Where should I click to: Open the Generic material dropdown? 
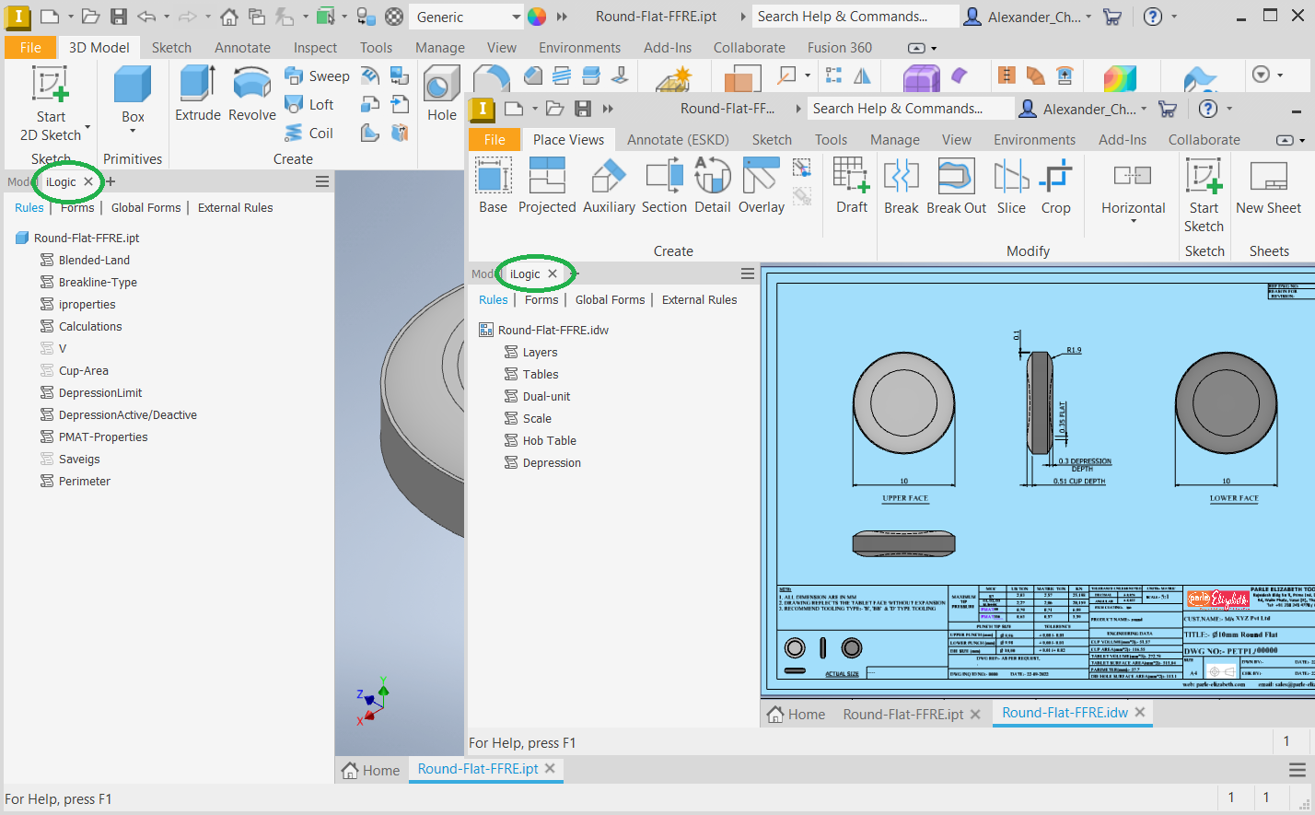(516, 17)
